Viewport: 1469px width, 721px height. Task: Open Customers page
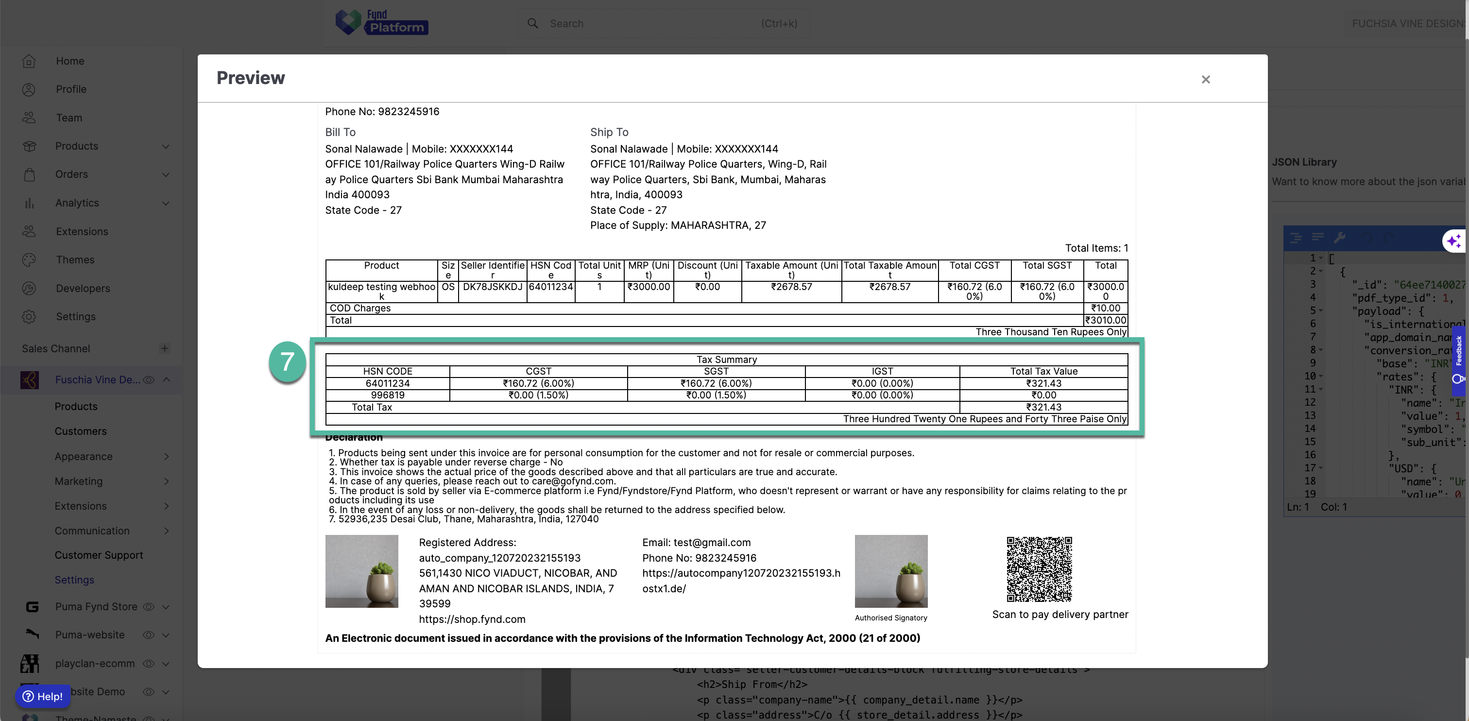point(81,431)
